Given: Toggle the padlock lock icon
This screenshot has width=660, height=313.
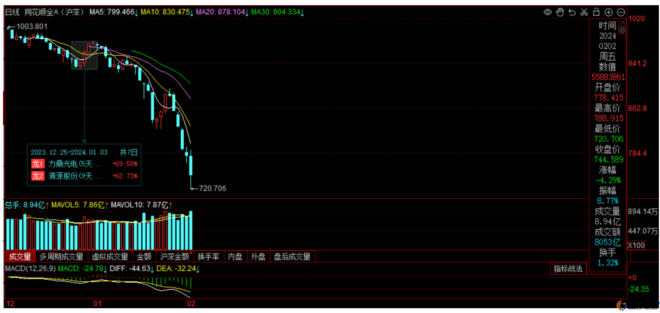Looking at the screenshot, I should tap(596, 12).
